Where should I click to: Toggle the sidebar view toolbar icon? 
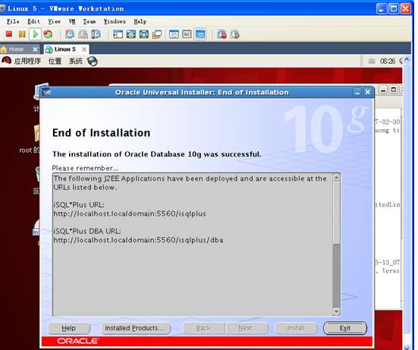[x=118, y=34]
